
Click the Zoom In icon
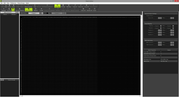(75, 6)
